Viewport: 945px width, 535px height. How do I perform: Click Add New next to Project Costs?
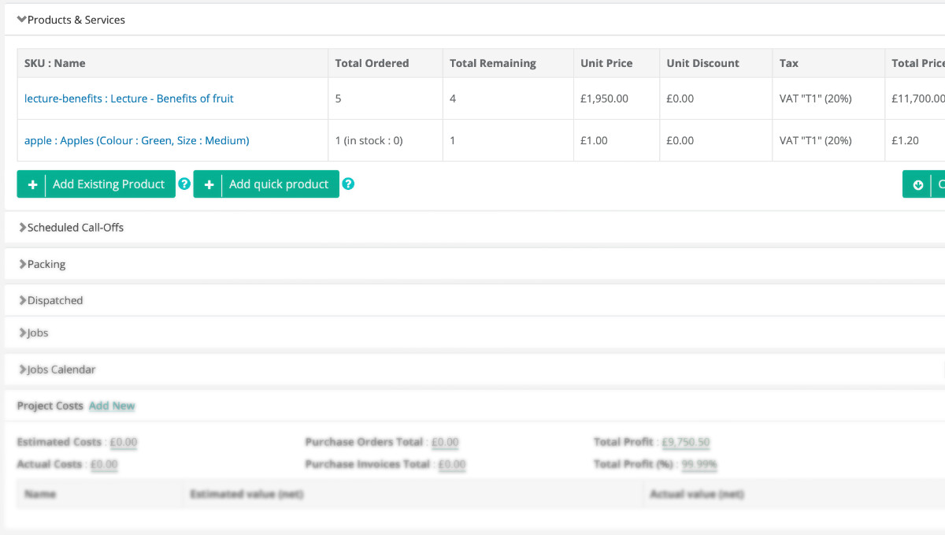(x=112, y=406)
